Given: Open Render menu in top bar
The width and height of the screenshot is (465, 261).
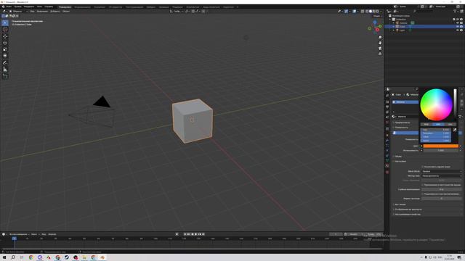Looking at the screenshot, I should pos(29,7).
